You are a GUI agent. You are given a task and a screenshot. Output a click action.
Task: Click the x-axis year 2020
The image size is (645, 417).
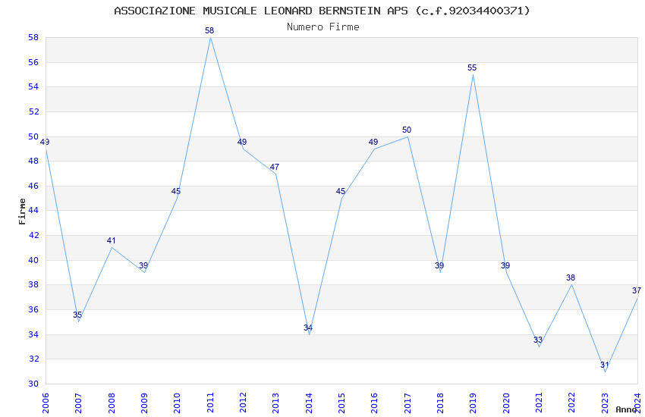(506, 403)
